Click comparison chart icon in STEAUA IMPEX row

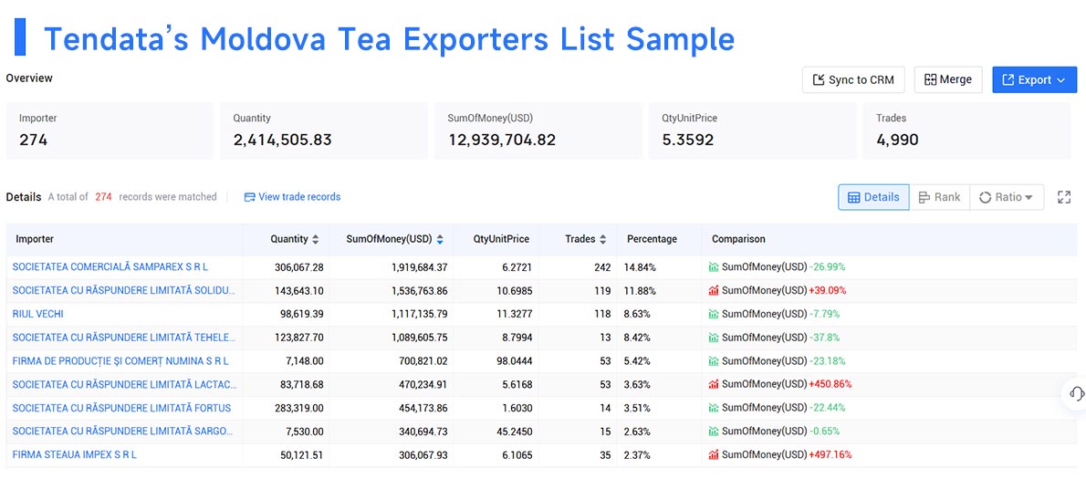(x=714, y=454)
